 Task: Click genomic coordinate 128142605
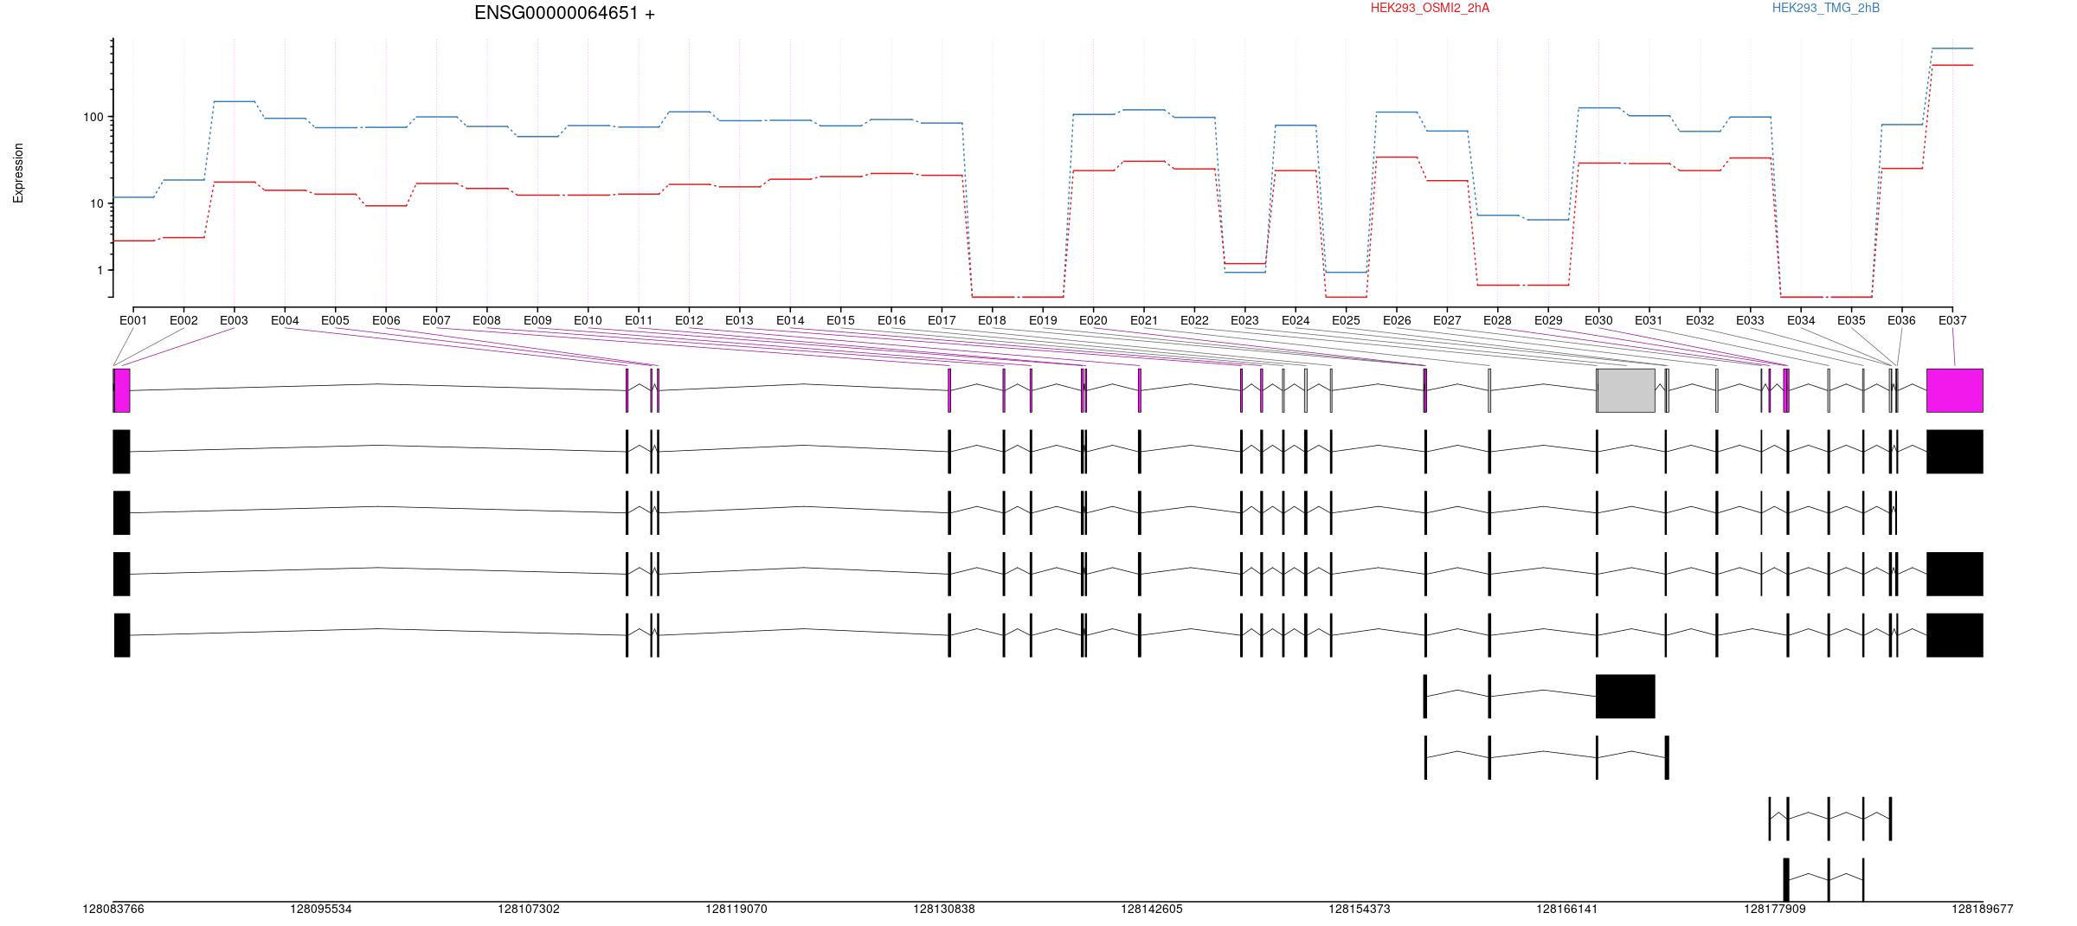(1152, 909)
